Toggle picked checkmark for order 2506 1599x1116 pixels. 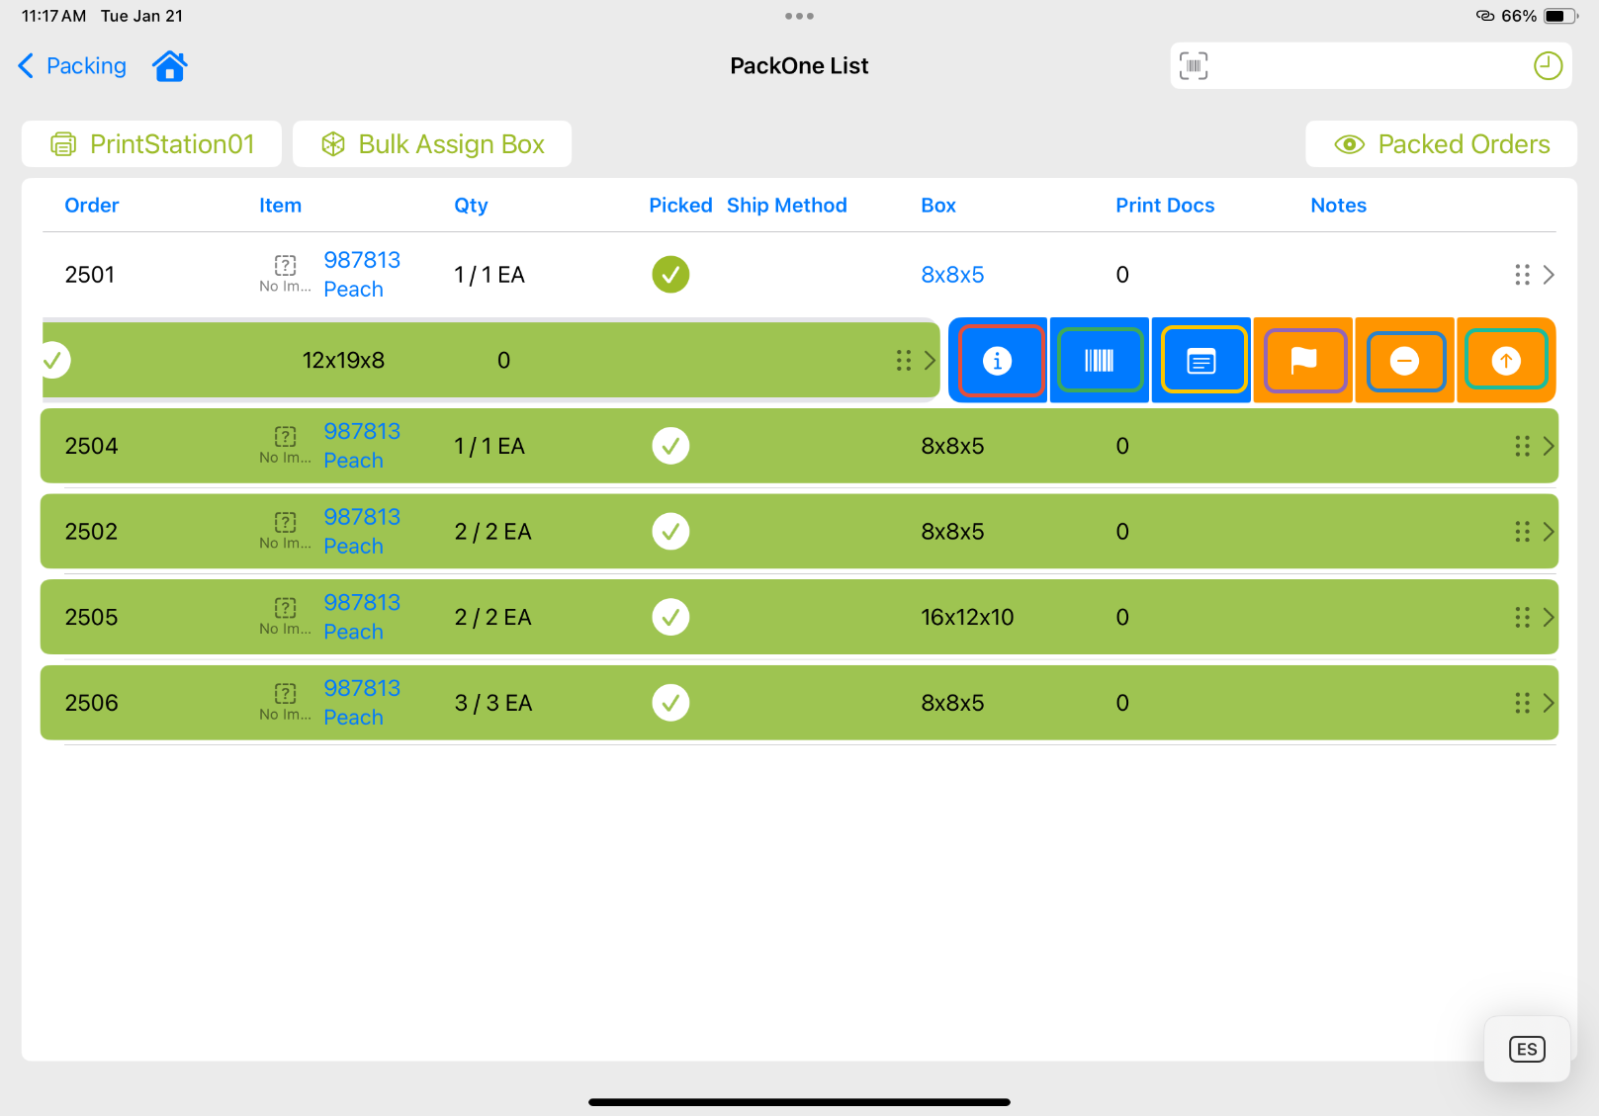tap(670, 703)
